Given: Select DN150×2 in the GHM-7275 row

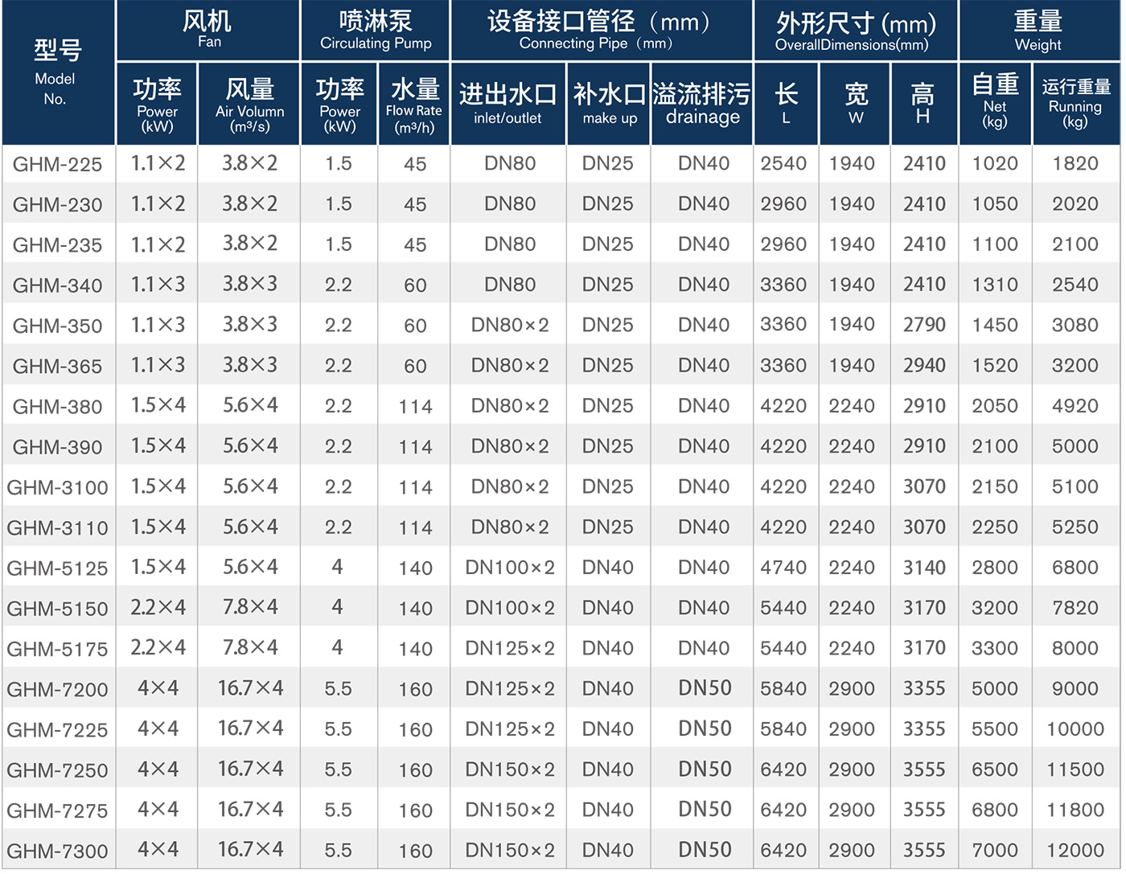Looking at the screenshot, I should [x=510, y=810].
